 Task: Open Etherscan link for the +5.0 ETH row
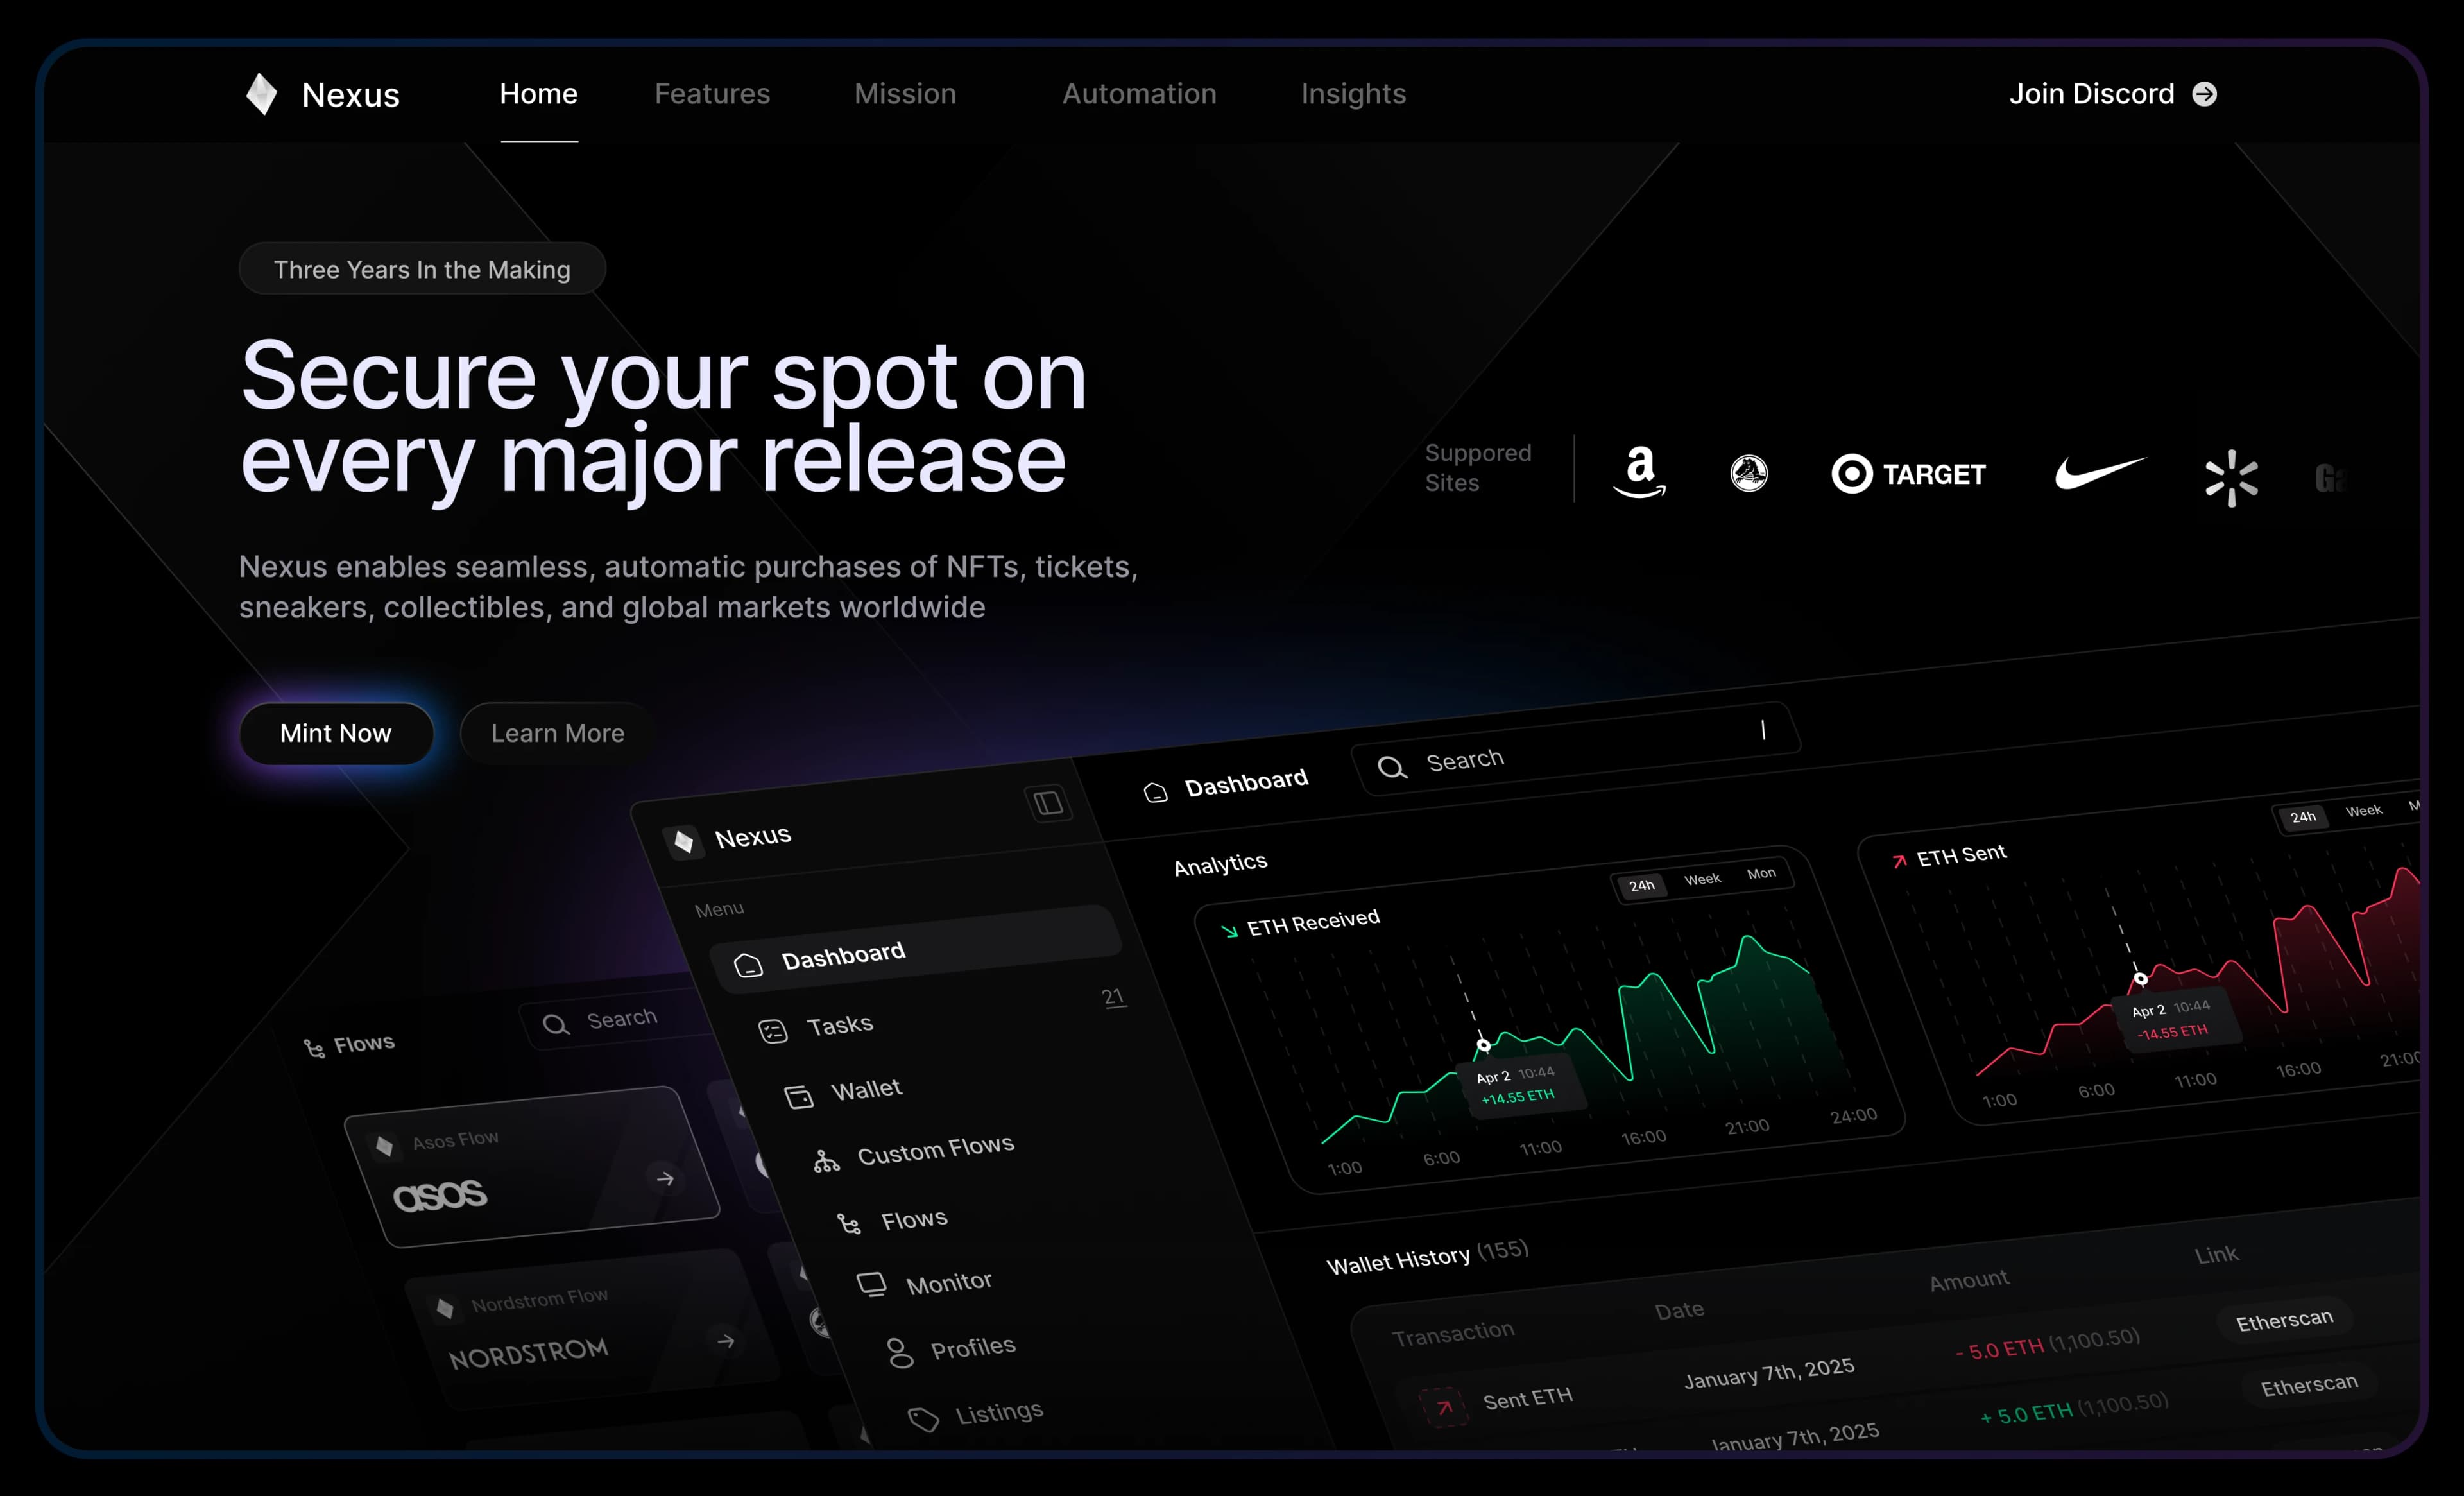tap(2309, 1385)
